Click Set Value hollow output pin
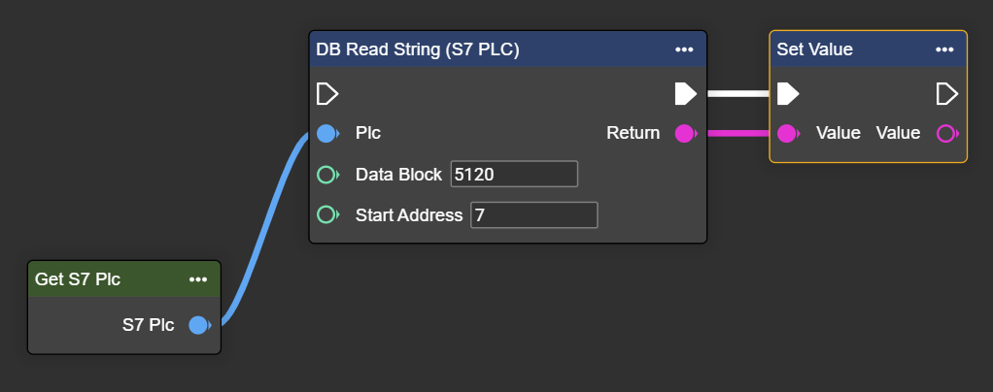Viewport: 993px width, 392px height. pyautogui.click(x=946, y=133)
